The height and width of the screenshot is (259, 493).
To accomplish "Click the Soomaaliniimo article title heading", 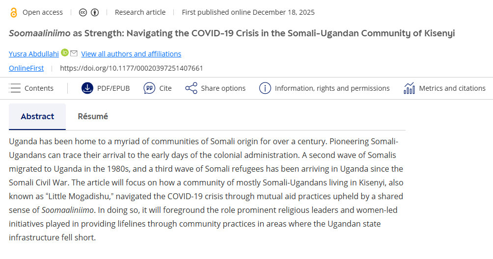I will [232, 33].
